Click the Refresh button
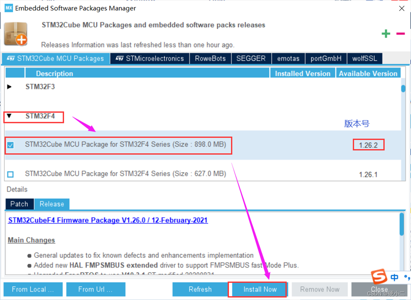 [x=200, y=289]
